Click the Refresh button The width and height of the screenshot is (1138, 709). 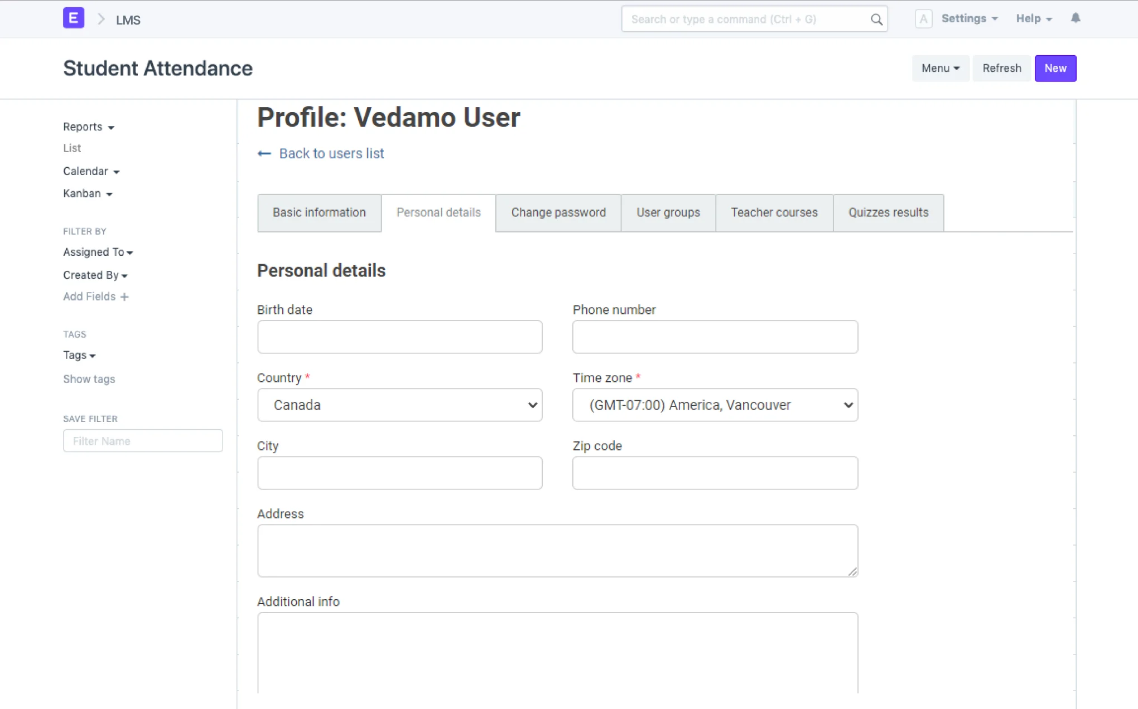click(1001, 68)
